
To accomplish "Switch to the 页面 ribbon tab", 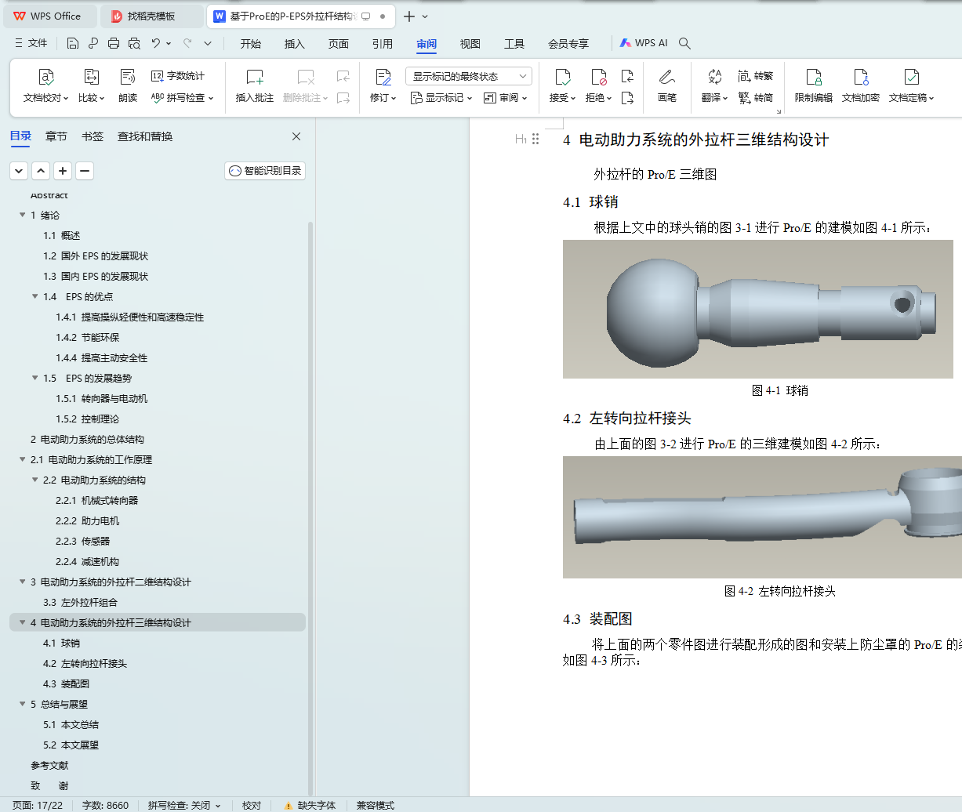I will coord(339,44).
